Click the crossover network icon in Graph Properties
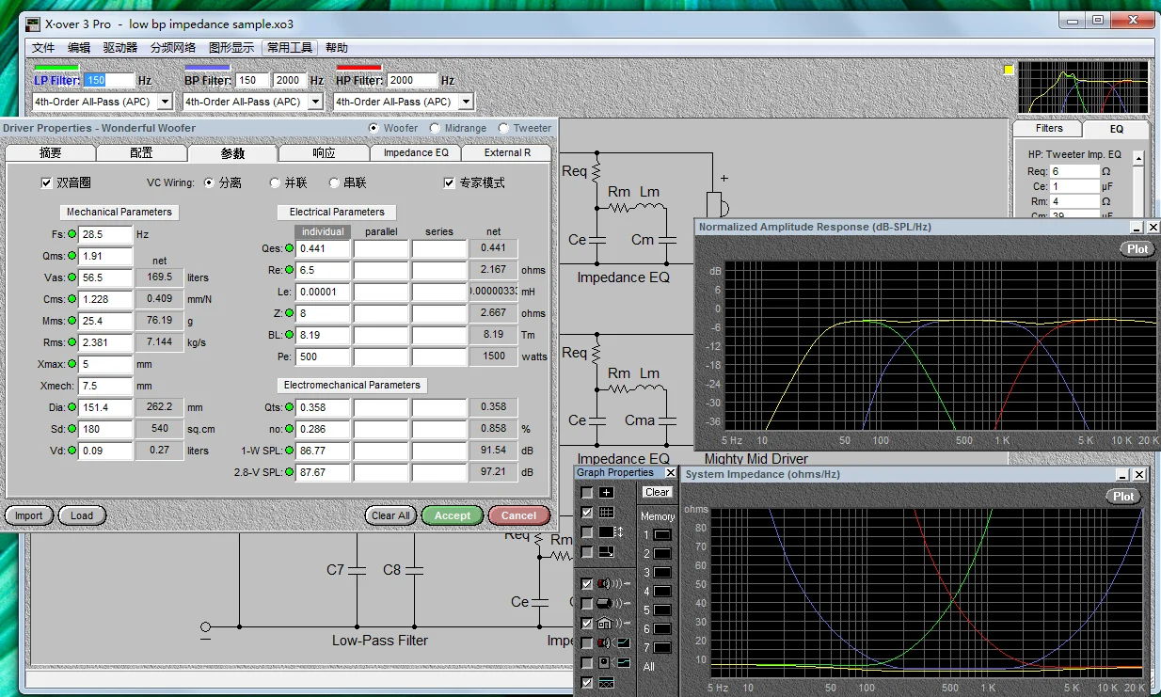This screenshot has height=697, width=1161. [x=607, y=683]
